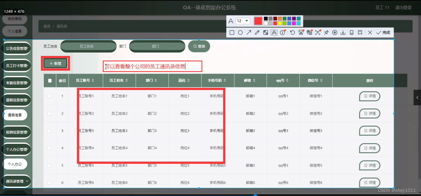Collapse the 公告信息管理 sidebar menu
Screen dimensions: 421x196
(x=16, y=48)
